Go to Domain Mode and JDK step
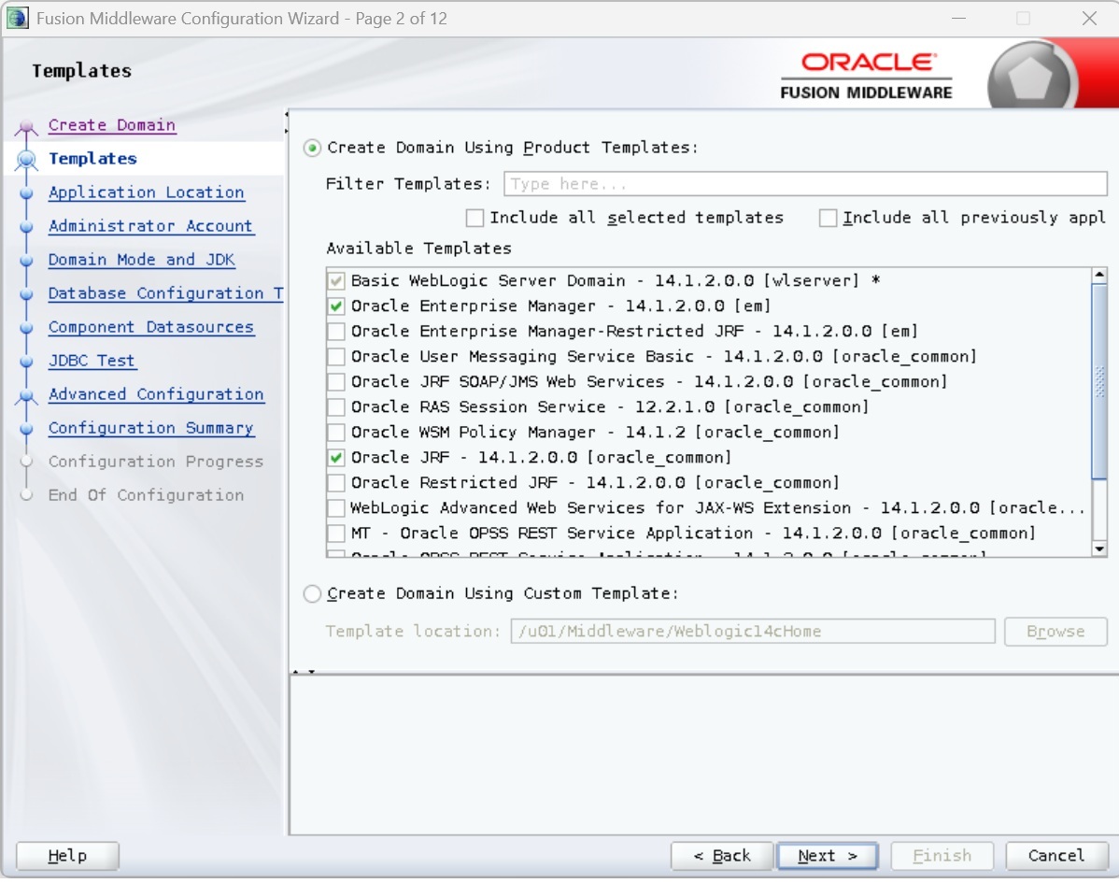 [x=141, y=259]
